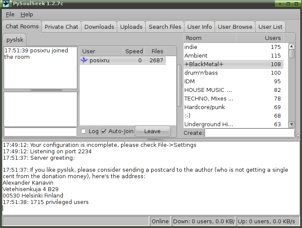Click the blue bird status icon beside posixru
This screenshot has width=302, height=228.
84,60
